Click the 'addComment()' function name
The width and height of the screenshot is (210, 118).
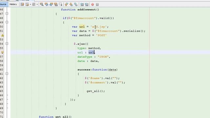pyautogui.click(x=88, y=10)
